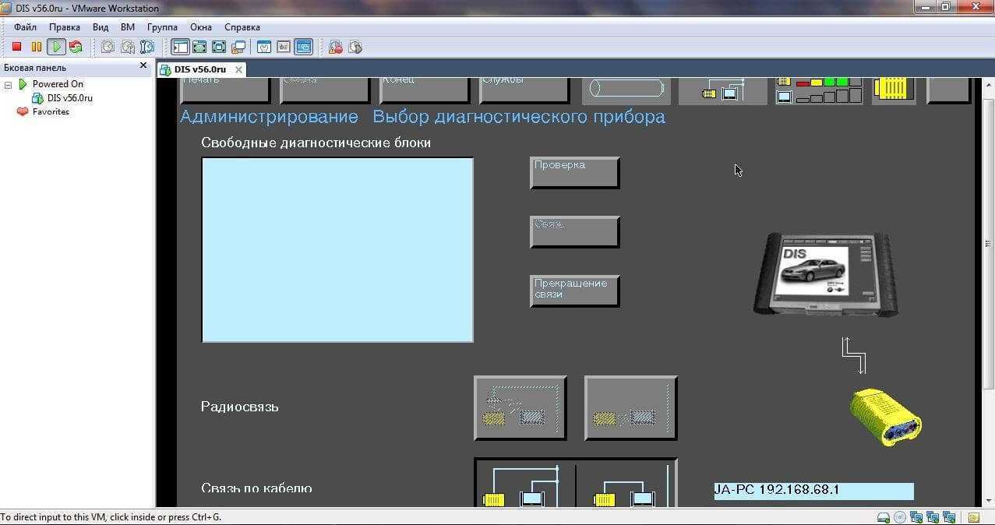
Task: Open the snapshot manager wrench-clock icon
Action: 146,47
